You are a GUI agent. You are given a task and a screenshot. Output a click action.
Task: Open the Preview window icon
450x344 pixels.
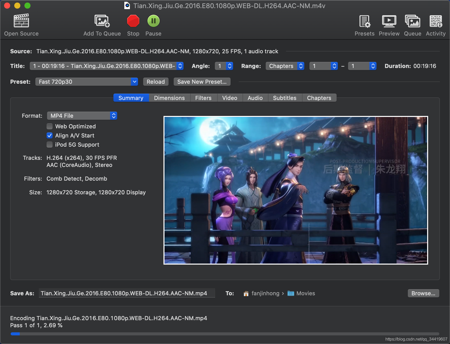[389, 21]
